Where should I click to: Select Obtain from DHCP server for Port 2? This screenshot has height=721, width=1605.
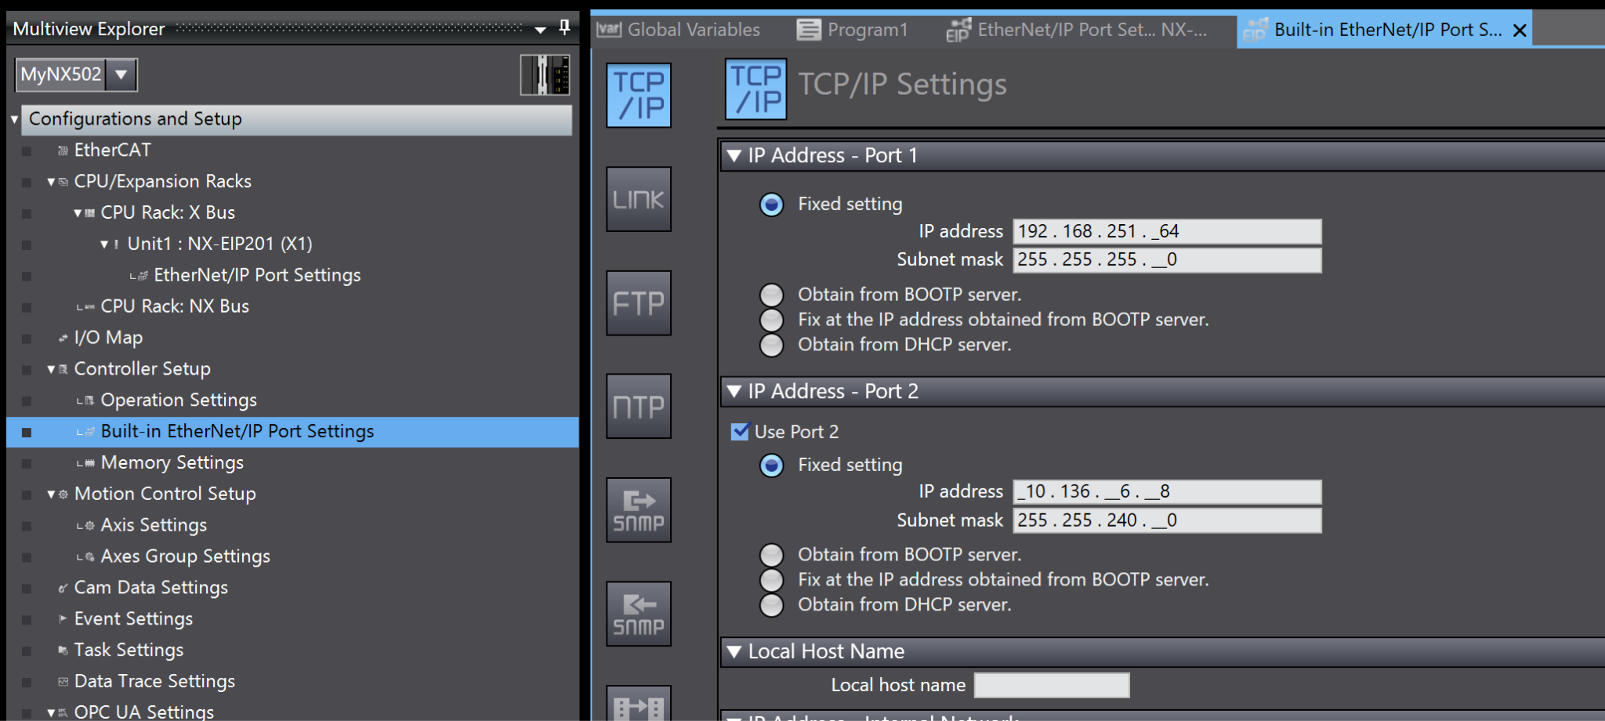pos(772,605)
